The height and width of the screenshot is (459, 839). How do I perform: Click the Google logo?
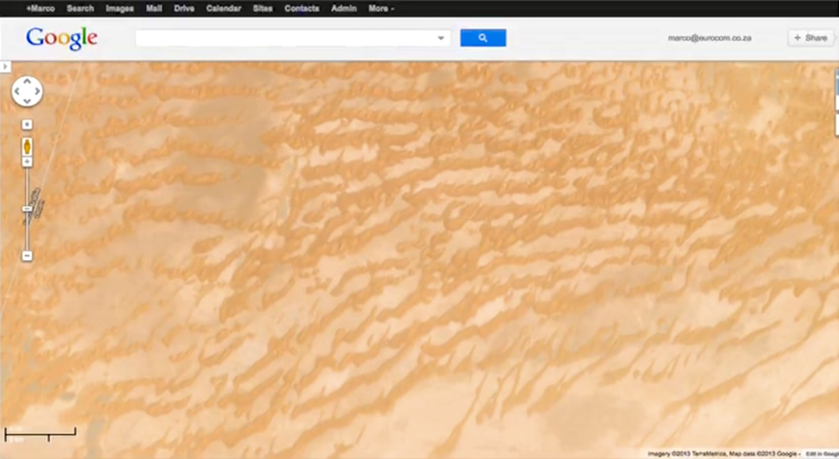tap(62, 38)
